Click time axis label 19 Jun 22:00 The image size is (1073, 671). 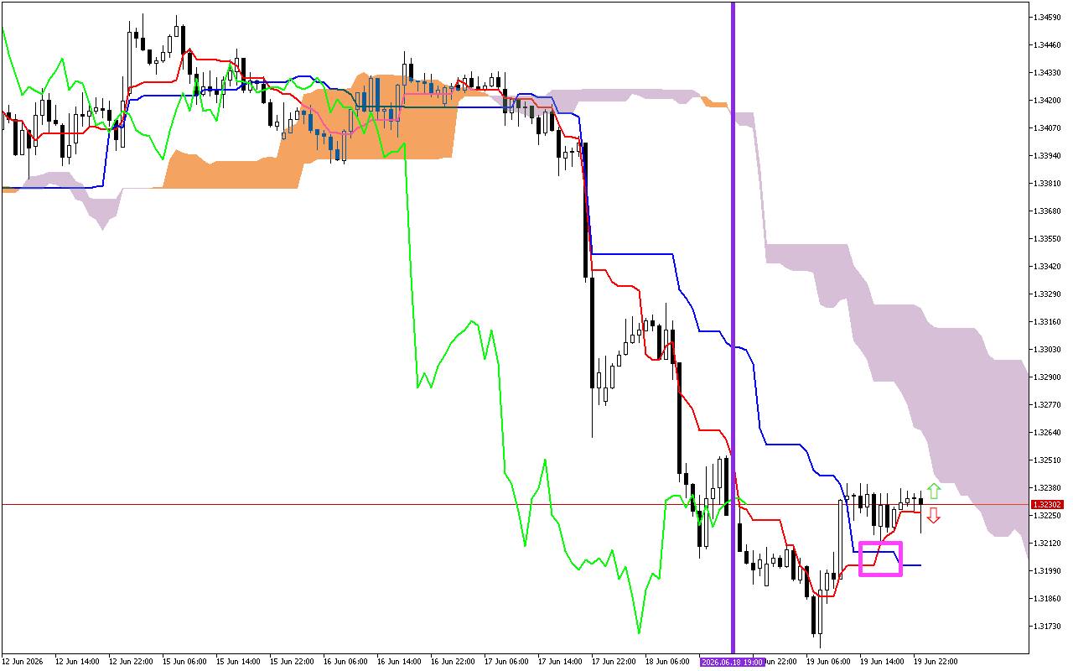click(935, 662)
